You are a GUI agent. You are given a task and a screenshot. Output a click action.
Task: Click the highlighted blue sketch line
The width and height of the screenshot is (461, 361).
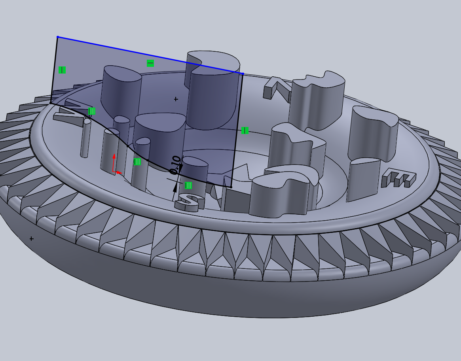pos(150,55)
